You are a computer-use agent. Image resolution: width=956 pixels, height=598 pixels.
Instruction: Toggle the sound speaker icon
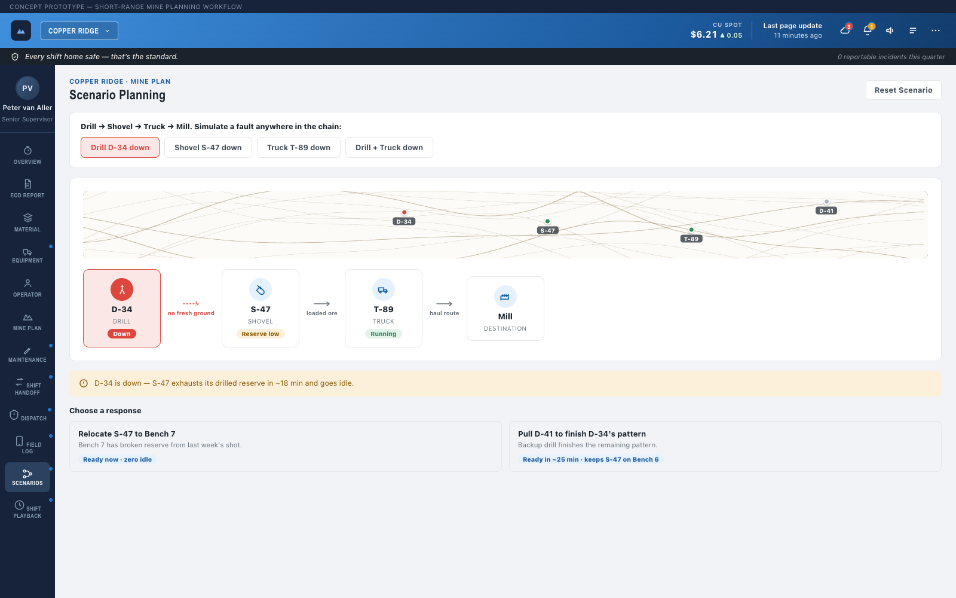click(x=890, y=30)
